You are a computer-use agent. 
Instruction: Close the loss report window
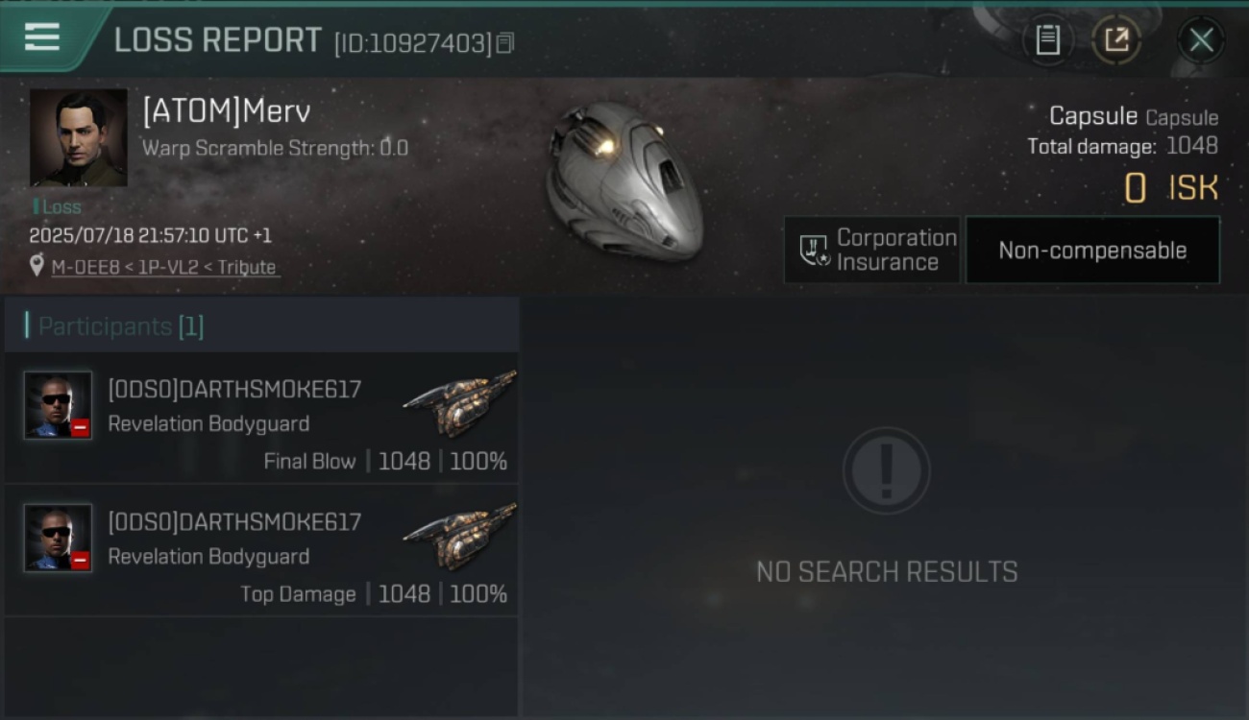click(x=1201, y=39)
